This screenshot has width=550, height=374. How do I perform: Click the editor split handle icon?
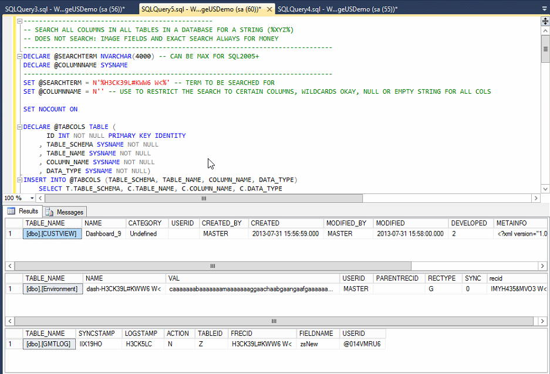[x=545, y=21]
